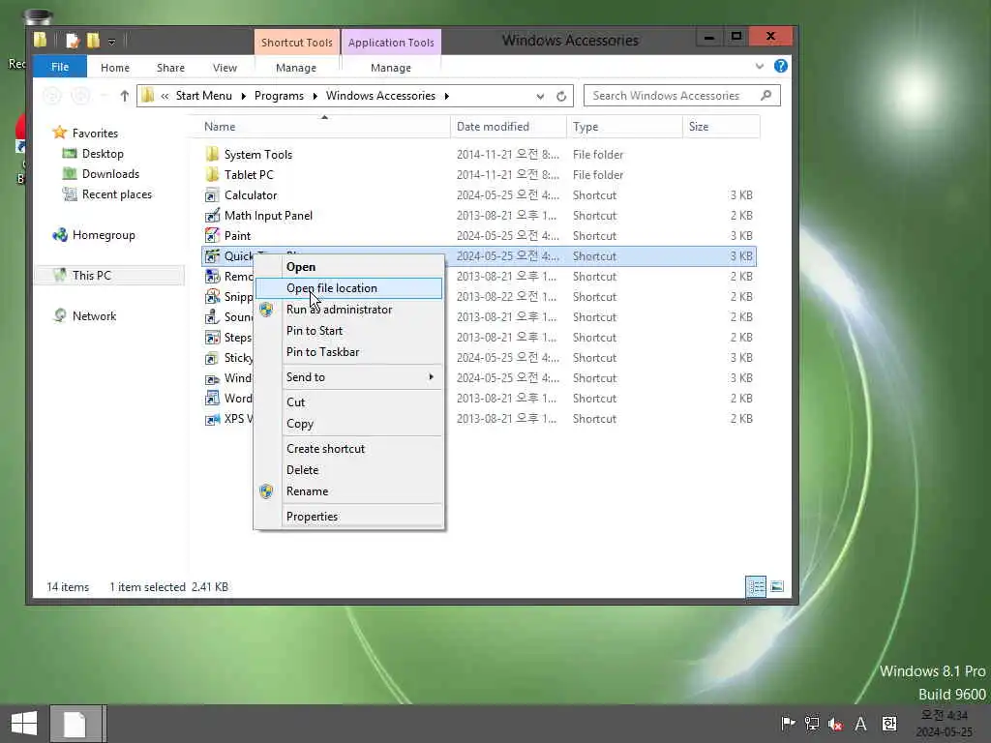Click the New folder quick access icon

(x=93, y=41)
